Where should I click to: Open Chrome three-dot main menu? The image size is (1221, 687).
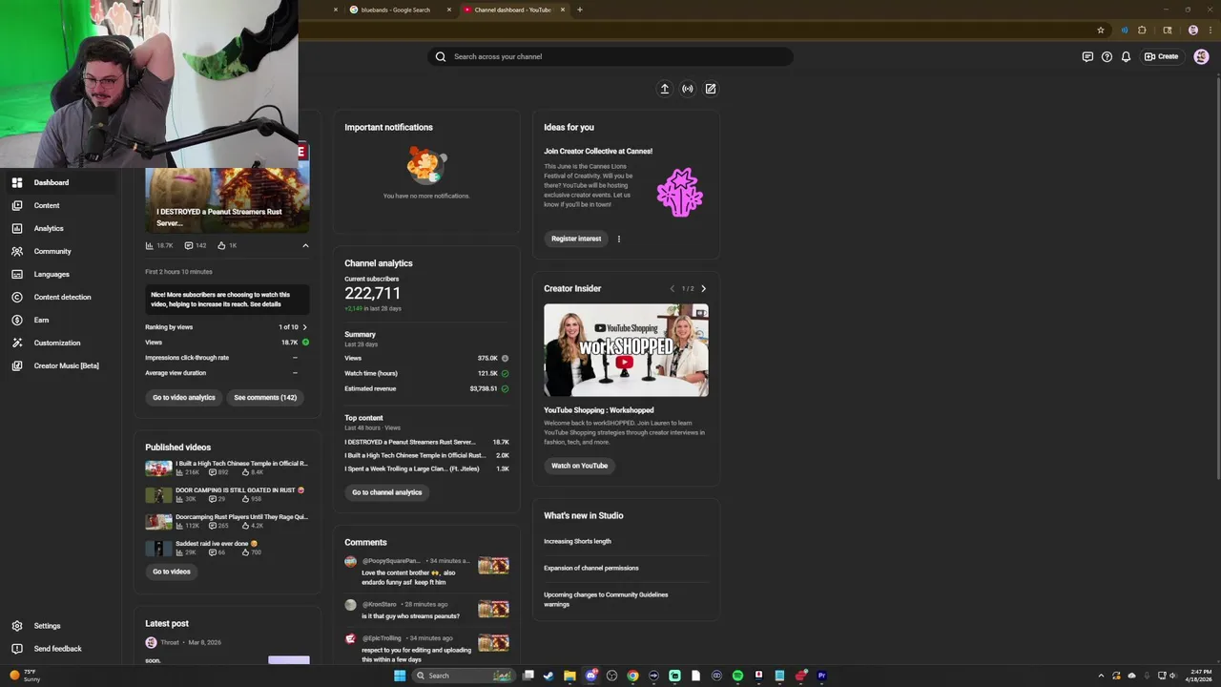pyautogui.click(x=1210, y=30)
